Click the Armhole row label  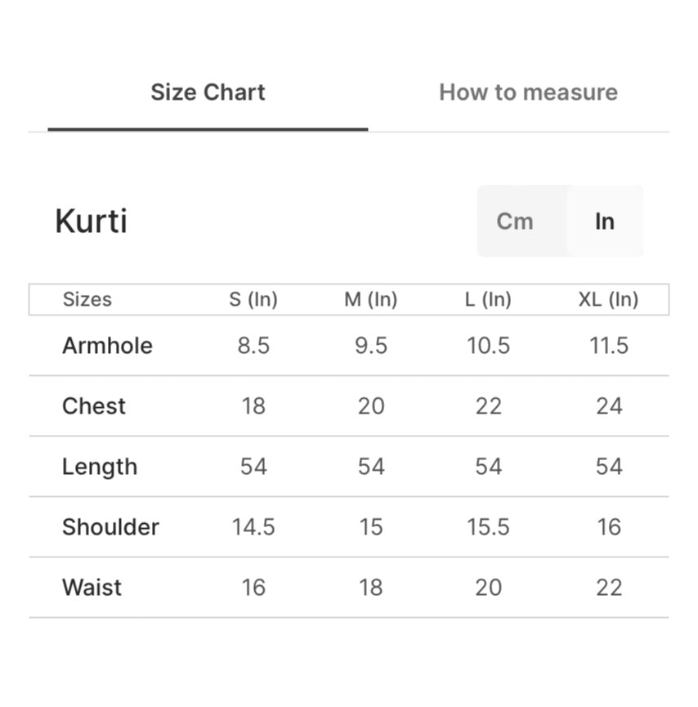107,346
